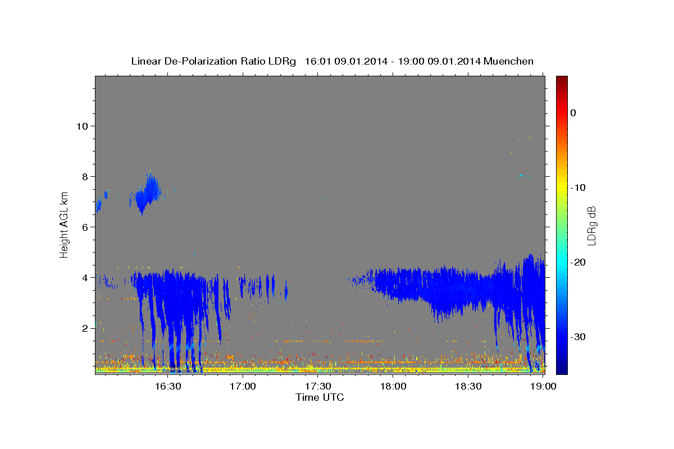The image size is (674, 449).
Task: Click the height tick label 2
Action: [x=85, y=328]
